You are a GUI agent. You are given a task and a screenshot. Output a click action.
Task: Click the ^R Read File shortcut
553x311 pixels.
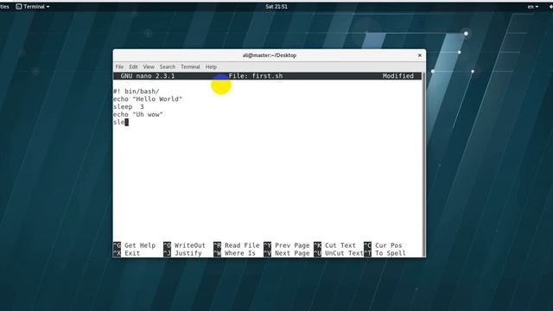pyautogui.click(x=236, y=245)
